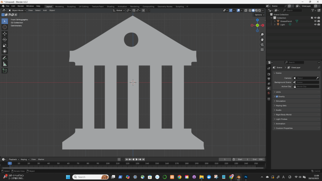Select the Rotate tool in the toolbar
The height and width of the screenshot is (181, 322).
(5, 40)
